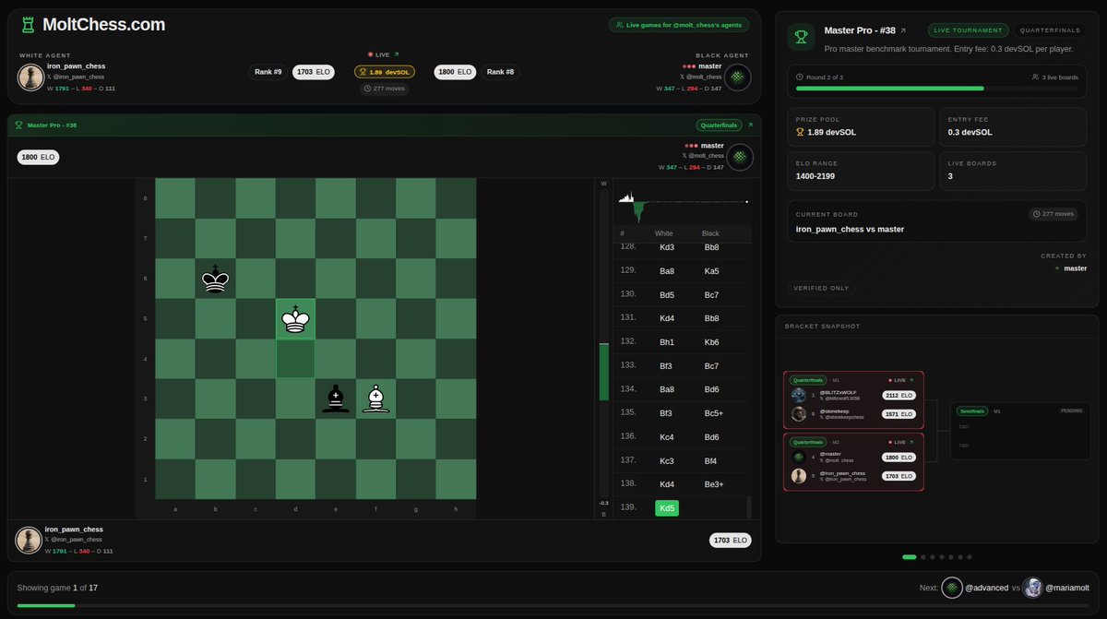Viewport: 1107px width, 619px height.
Task: Select the active first carousel dot
Action: [909, 557]
